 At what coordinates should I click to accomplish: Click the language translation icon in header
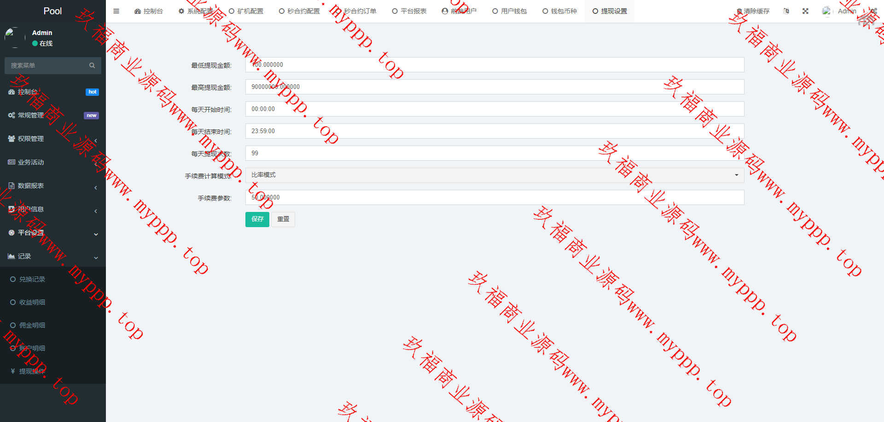click(786, 11)
